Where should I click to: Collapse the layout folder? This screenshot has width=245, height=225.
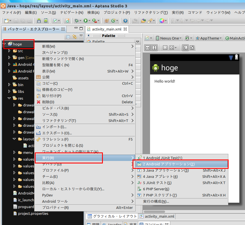click(x=14, y=139)
